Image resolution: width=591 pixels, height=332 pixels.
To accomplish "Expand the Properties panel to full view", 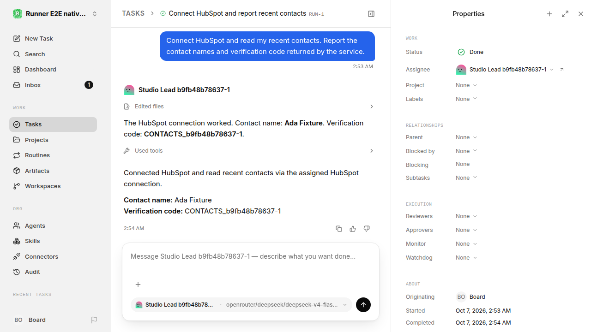I will pos(565,14).
